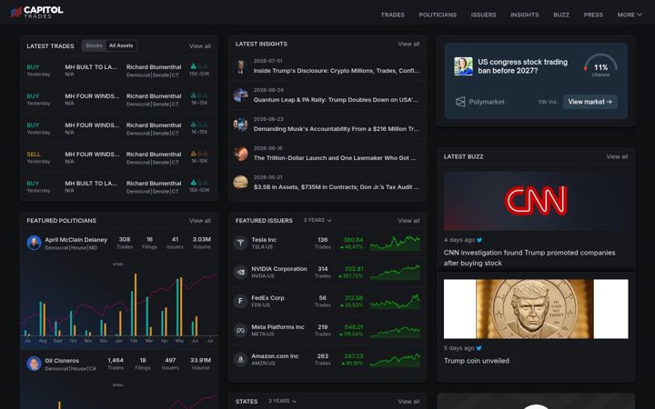This screenshot has height=409, width=655.
Task: Go to the POLITICIANS nav item
Action: [438, 15]
